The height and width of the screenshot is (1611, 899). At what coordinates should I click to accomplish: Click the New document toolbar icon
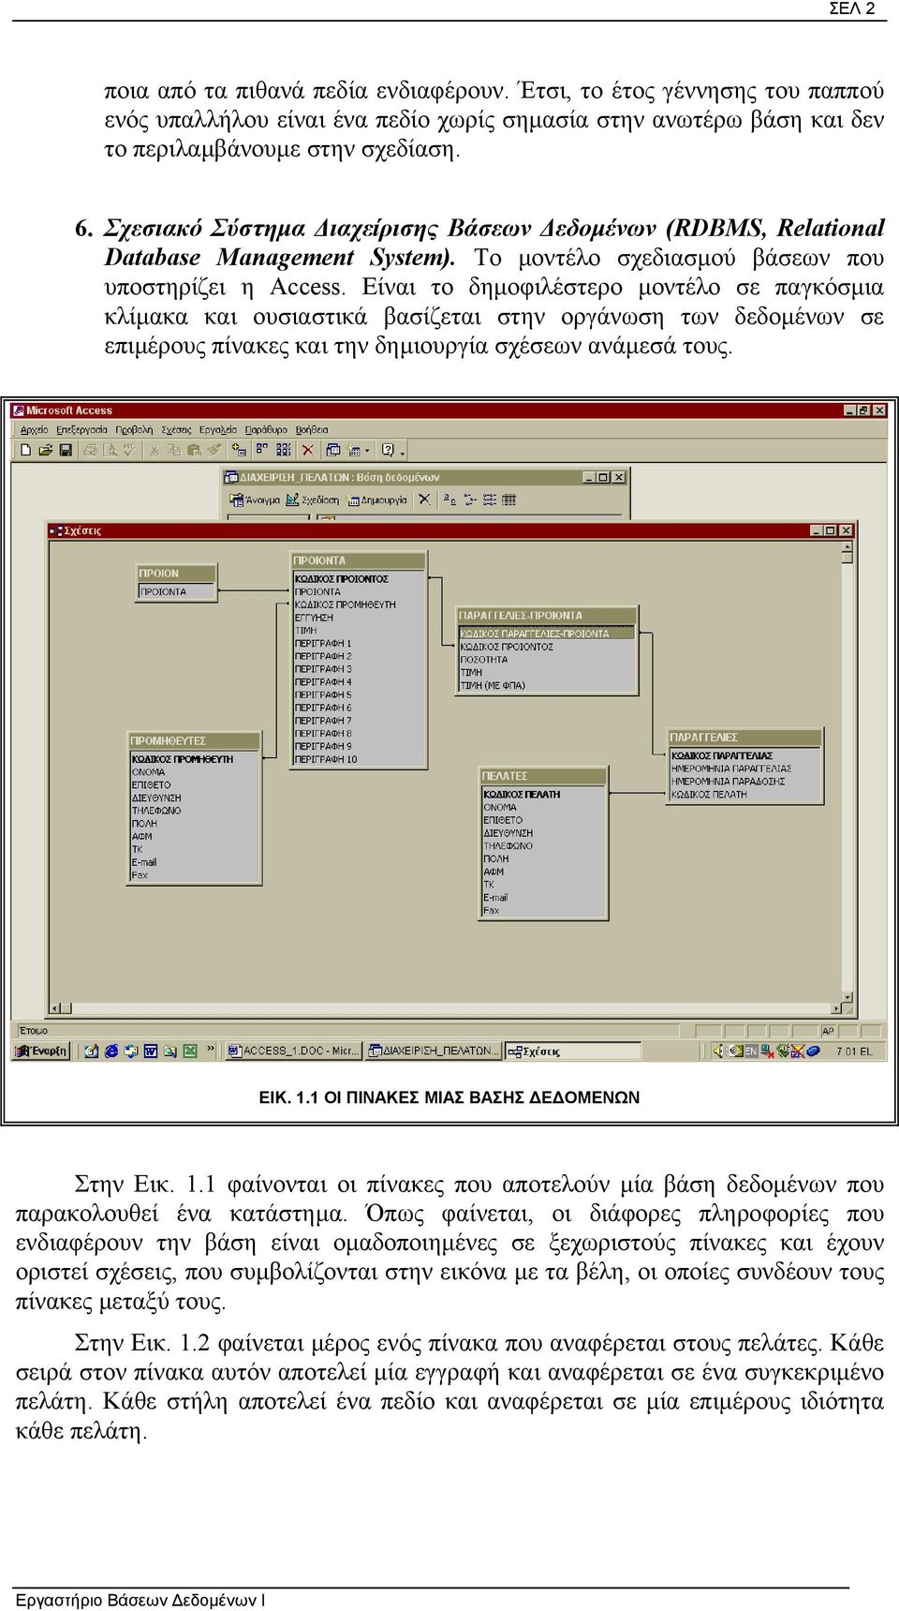(x=25, y=450)
